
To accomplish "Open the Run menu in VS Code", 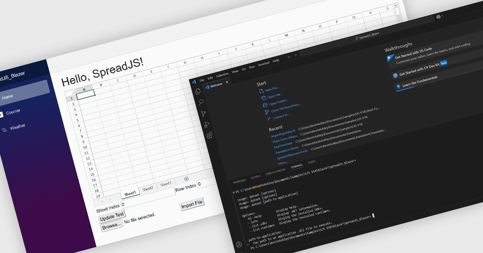I will click(x=252, y=67).
